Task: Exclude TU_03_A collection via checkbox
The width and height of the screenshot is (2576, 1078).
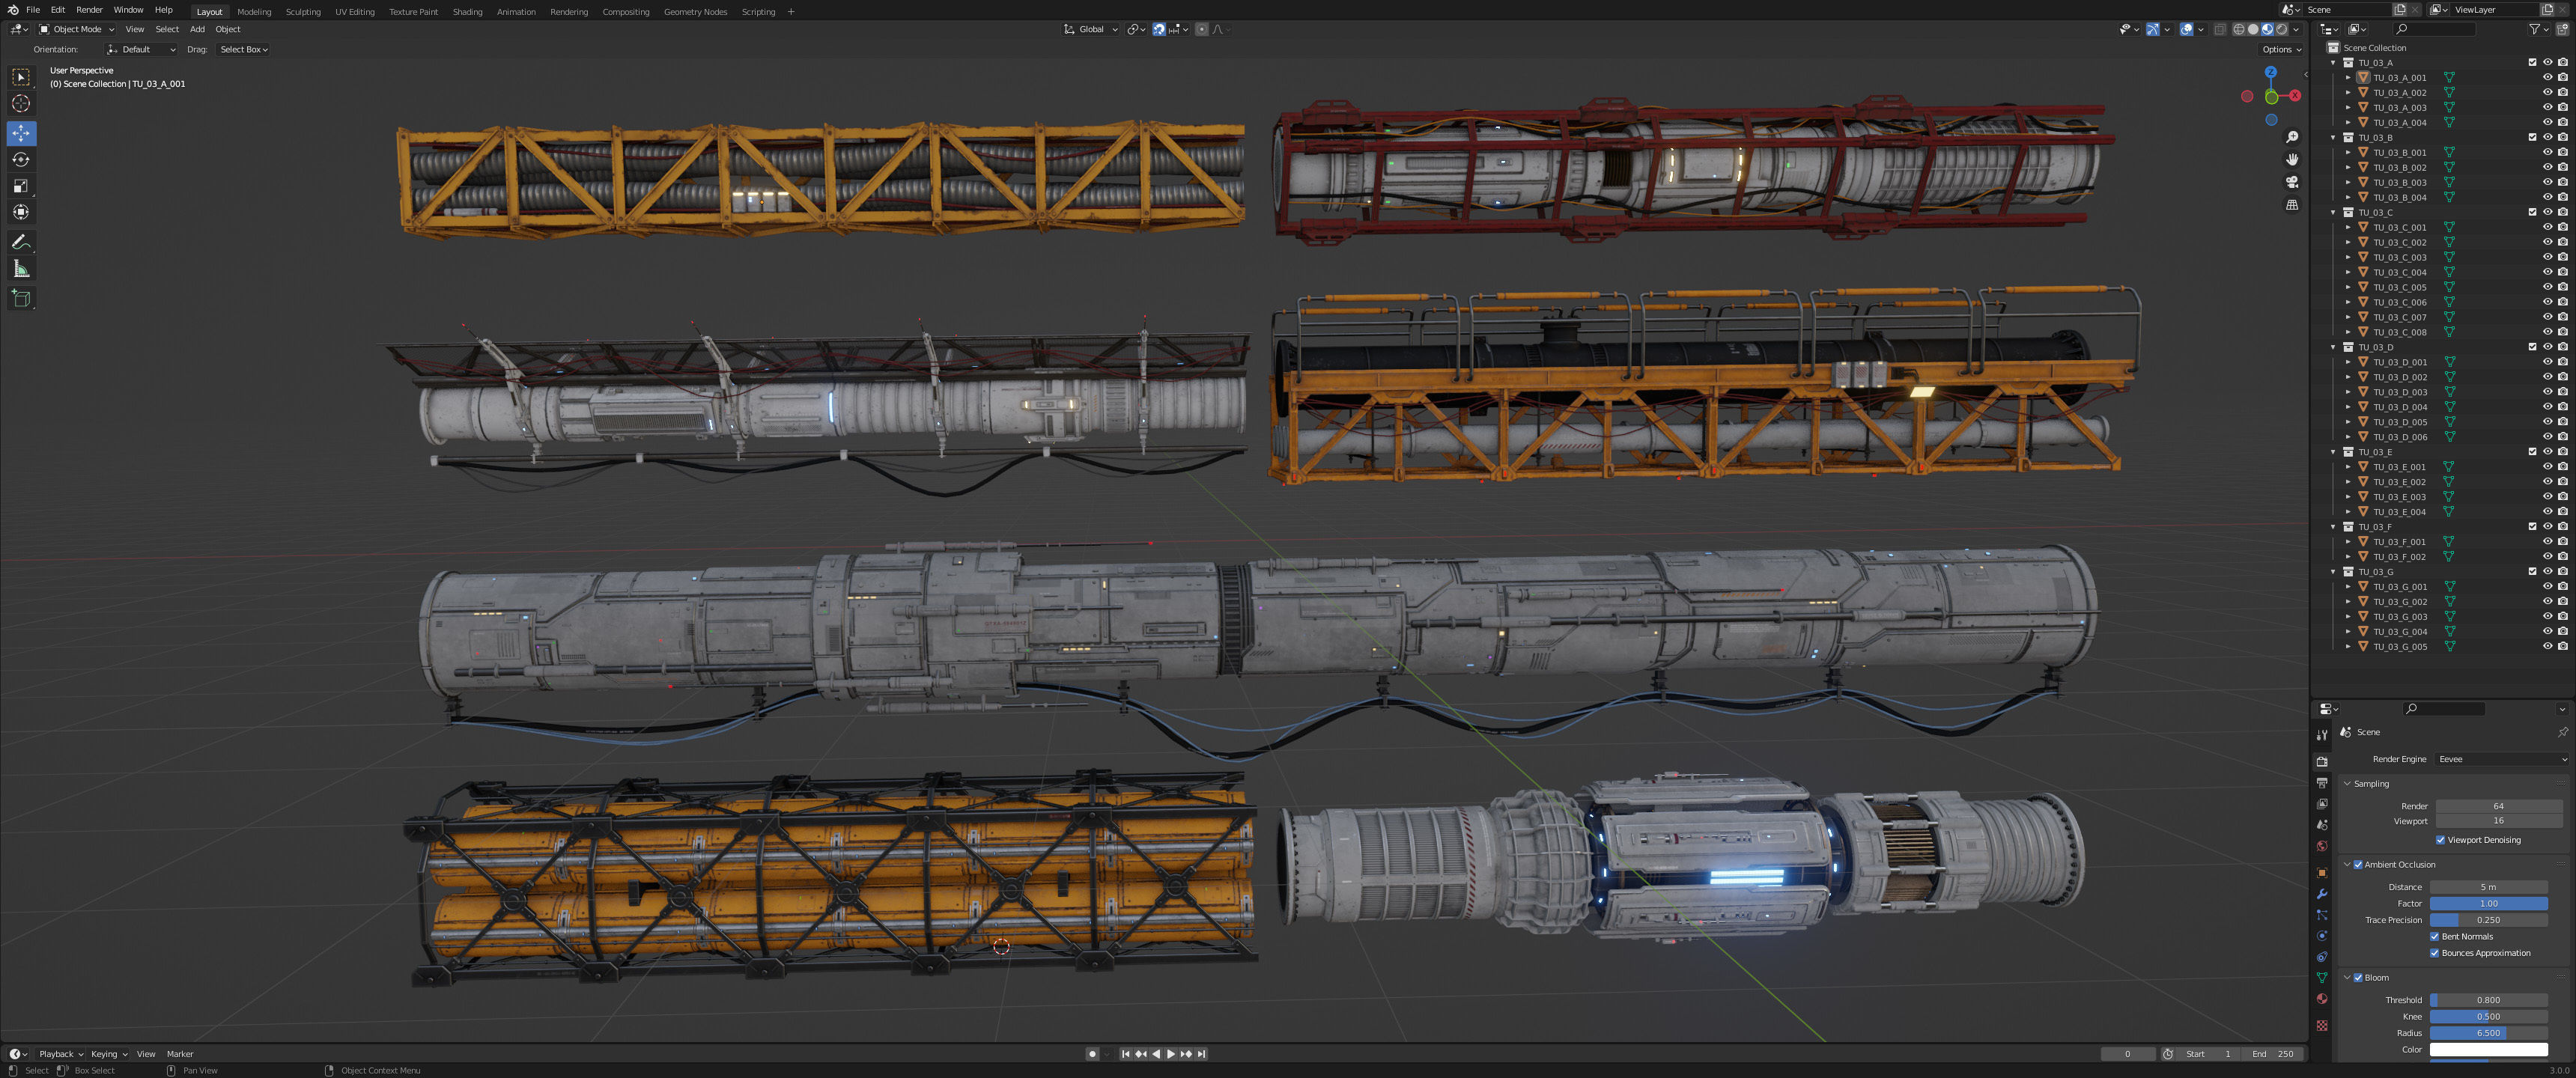Action: tap(2533, 63)
